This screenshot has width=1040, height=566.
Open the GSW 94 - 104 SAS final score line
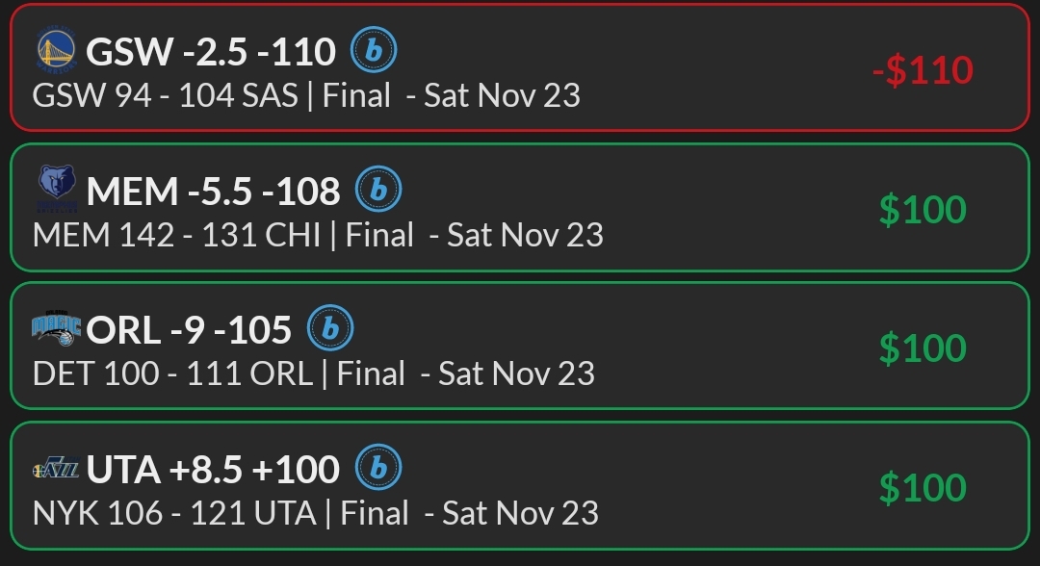(x=306, y=95)
